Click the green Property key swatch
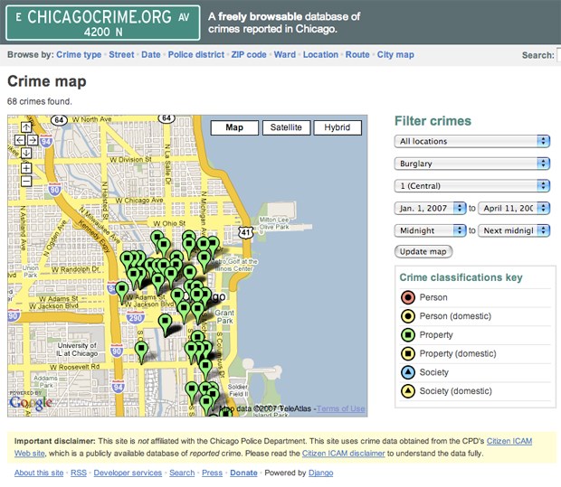The width and height of the screenshot is (561, 487). 408,335
